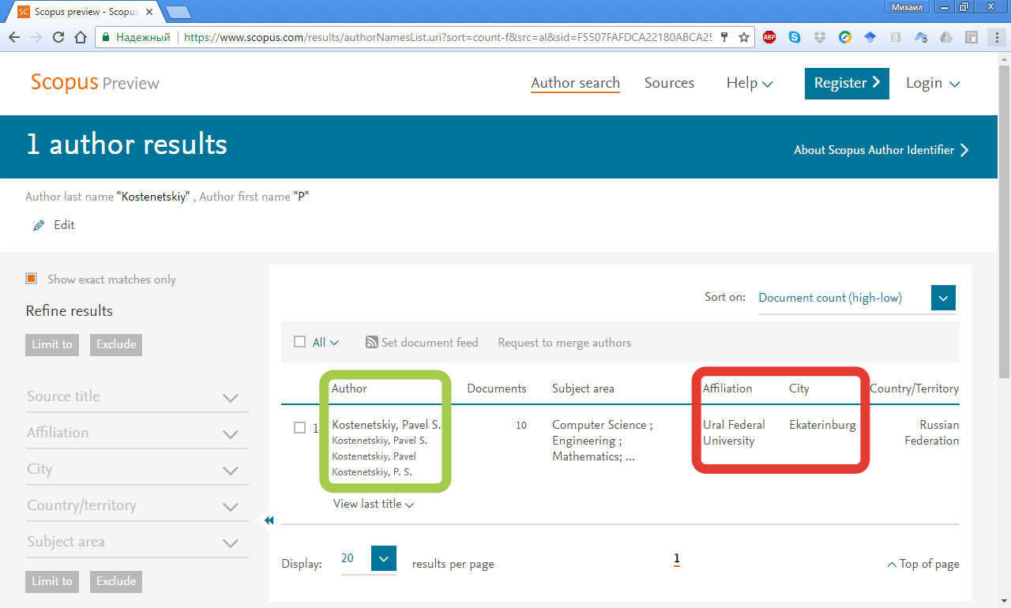Select the Kostenetskiy author row checkbox
This screenshot has height=608, width=1011.
[x=299, y=427]
